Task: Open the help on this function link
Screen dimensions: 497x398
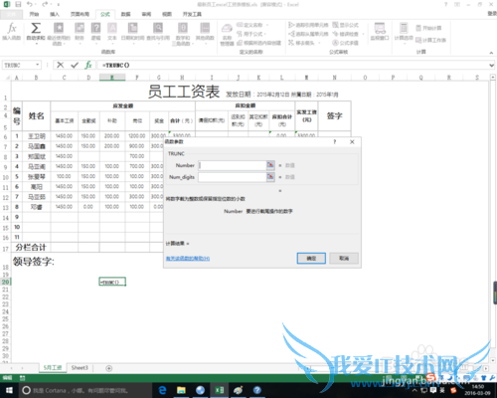Action: click(188, 259)
